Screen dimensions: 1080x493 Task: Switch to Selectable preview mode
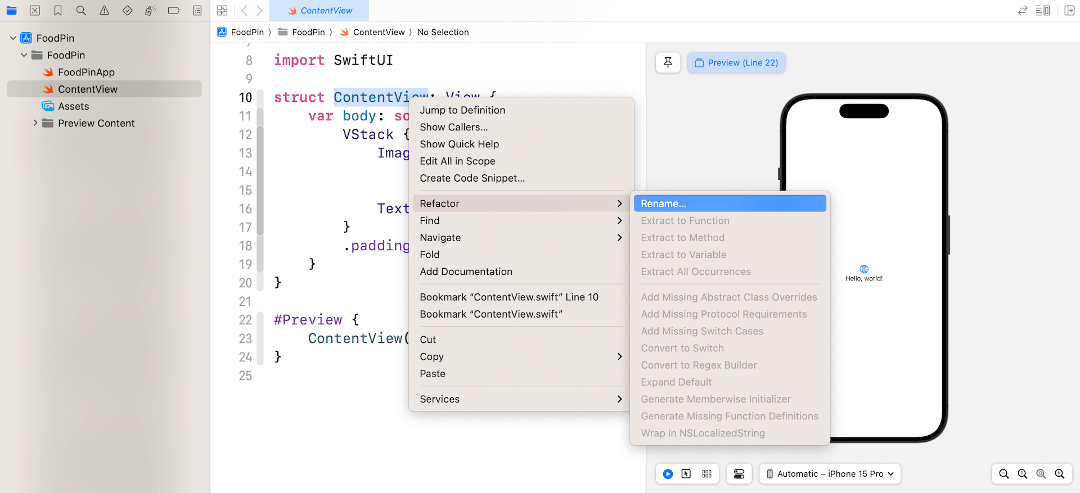pyautogui.click(x=686, y=474)
